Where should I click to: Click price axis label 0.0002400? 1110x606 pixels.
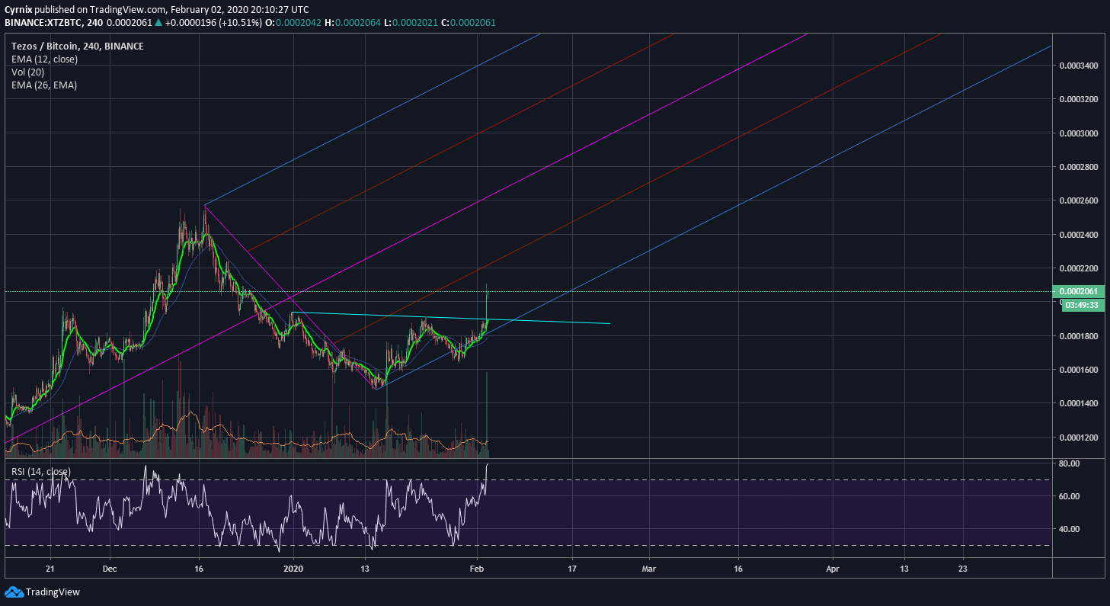pyautogui.click(x=1078, y=235)
